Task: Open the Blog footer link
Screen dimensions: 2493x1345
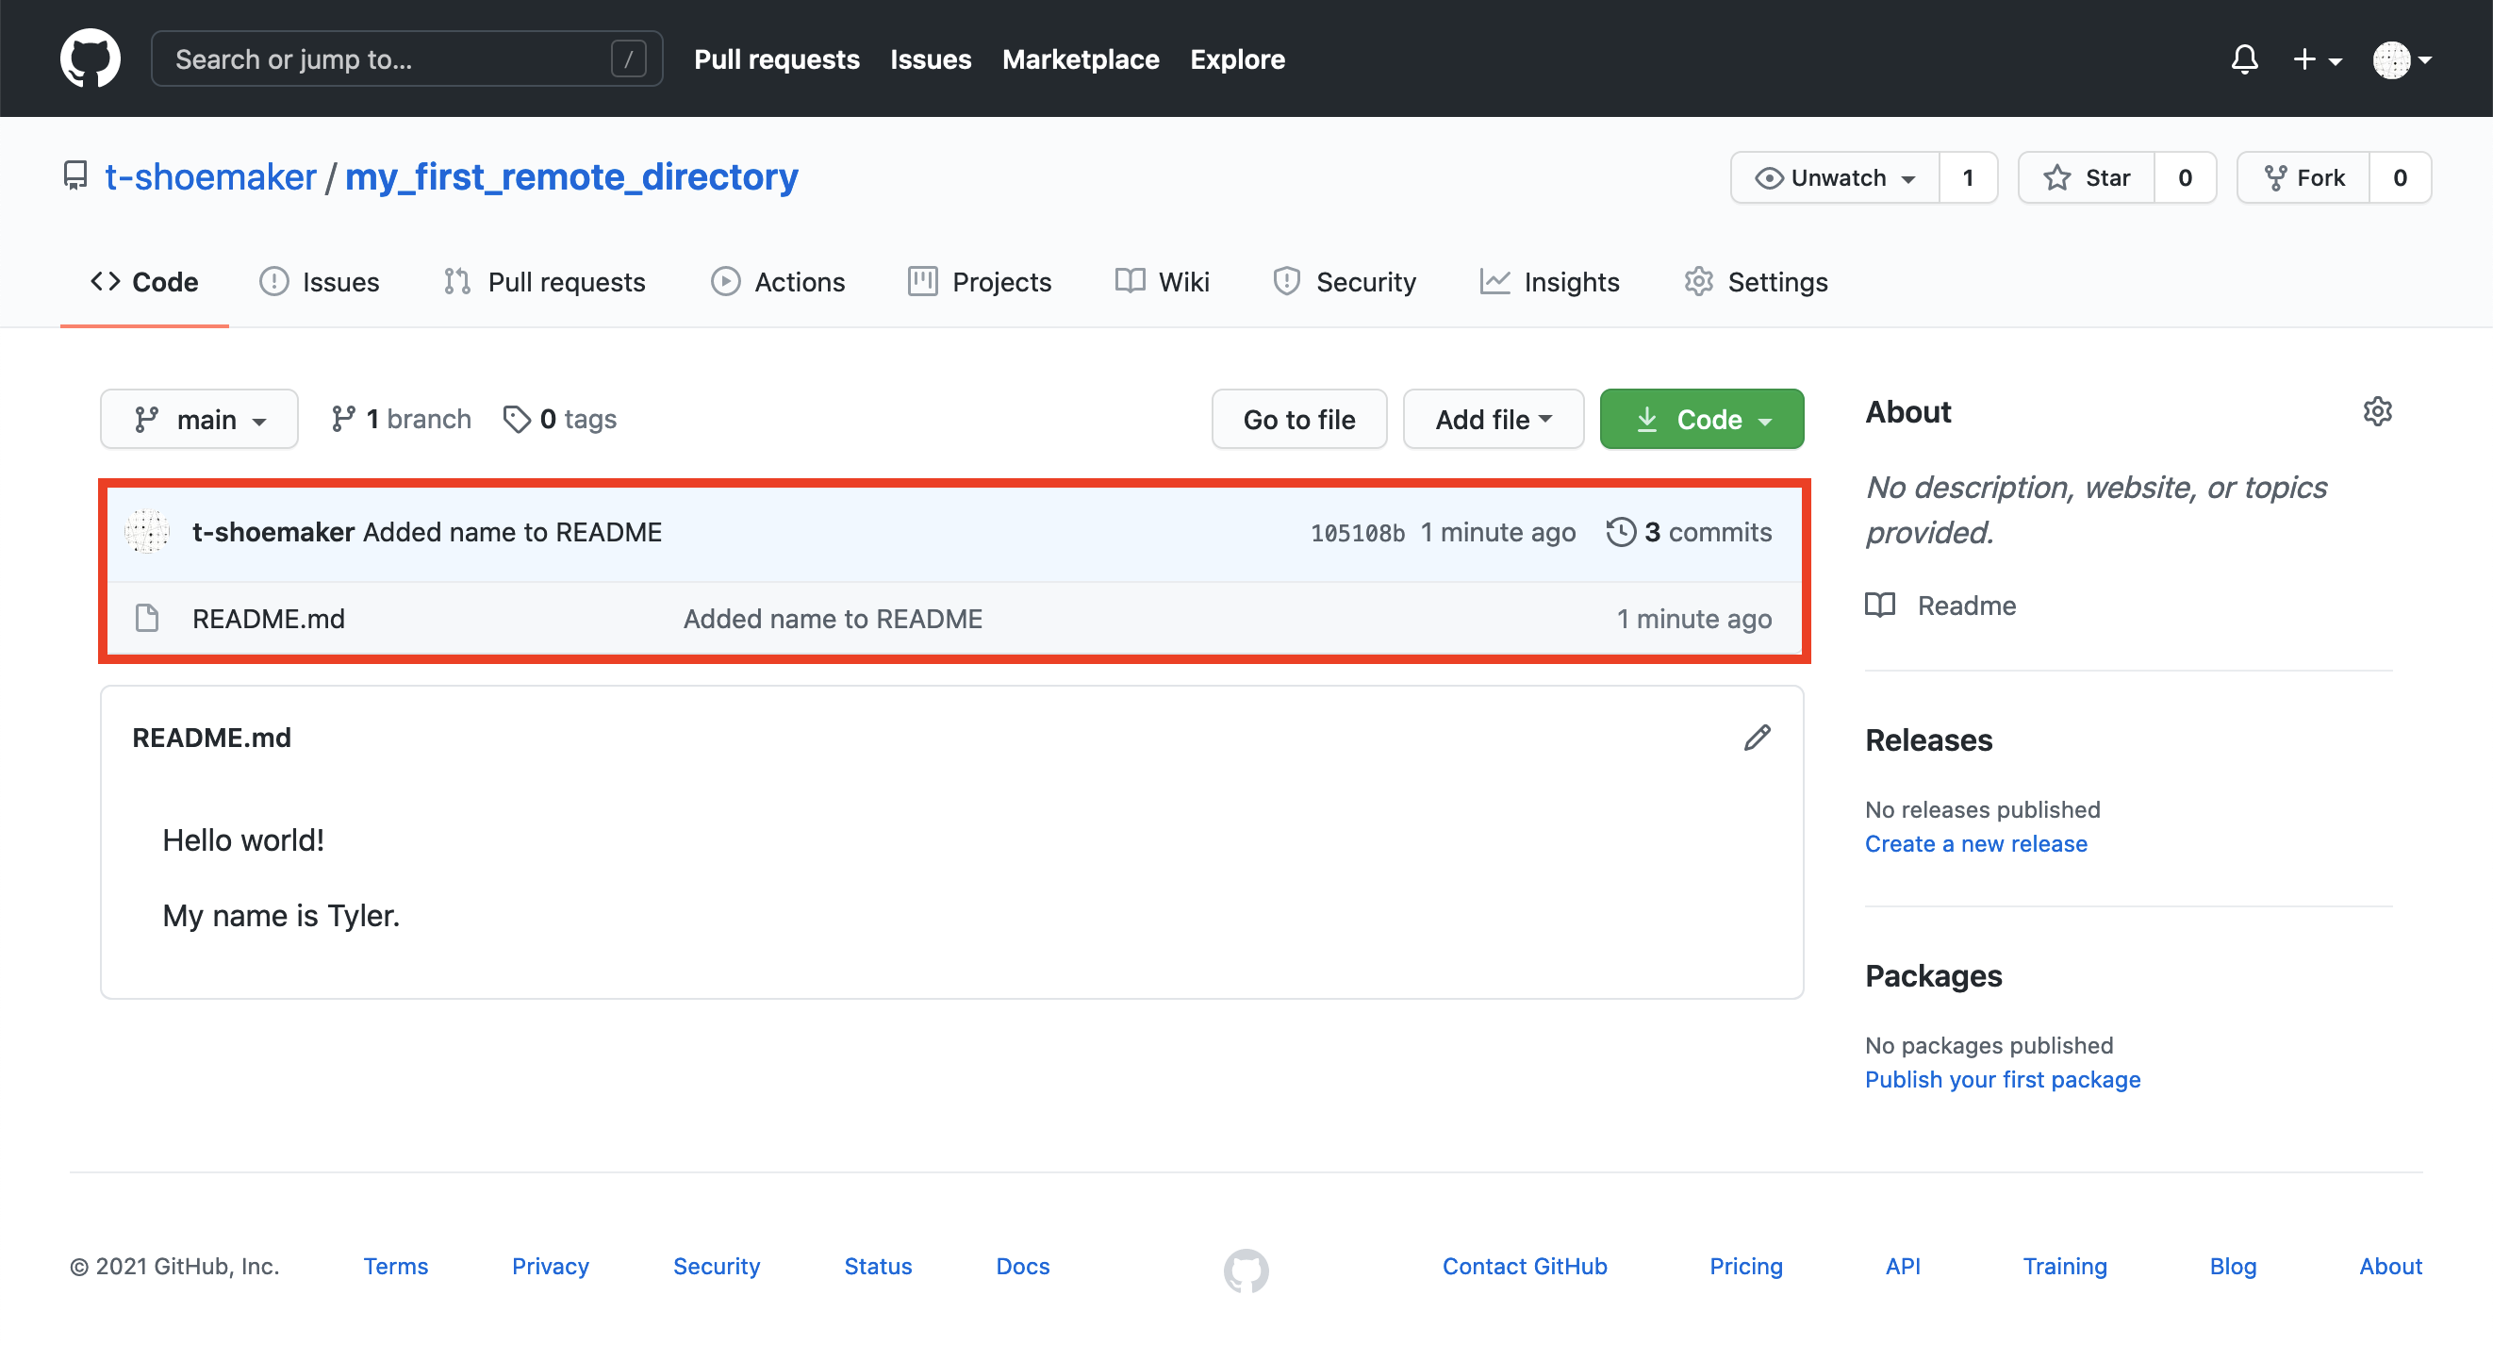Action: click(x=2233, y=1266)
